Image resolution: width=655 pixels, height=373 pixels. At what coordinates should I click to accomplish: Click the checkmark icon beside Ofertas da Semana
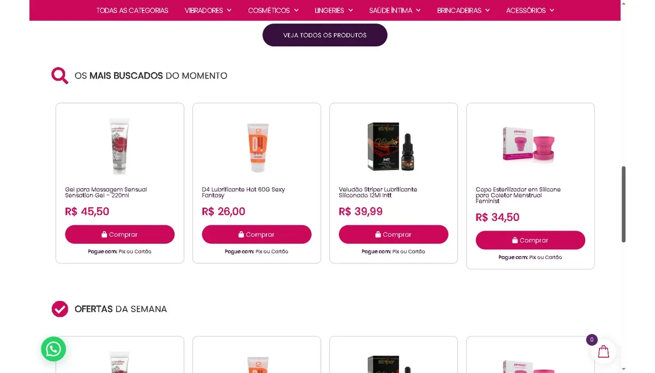click(x=59, y=309)
